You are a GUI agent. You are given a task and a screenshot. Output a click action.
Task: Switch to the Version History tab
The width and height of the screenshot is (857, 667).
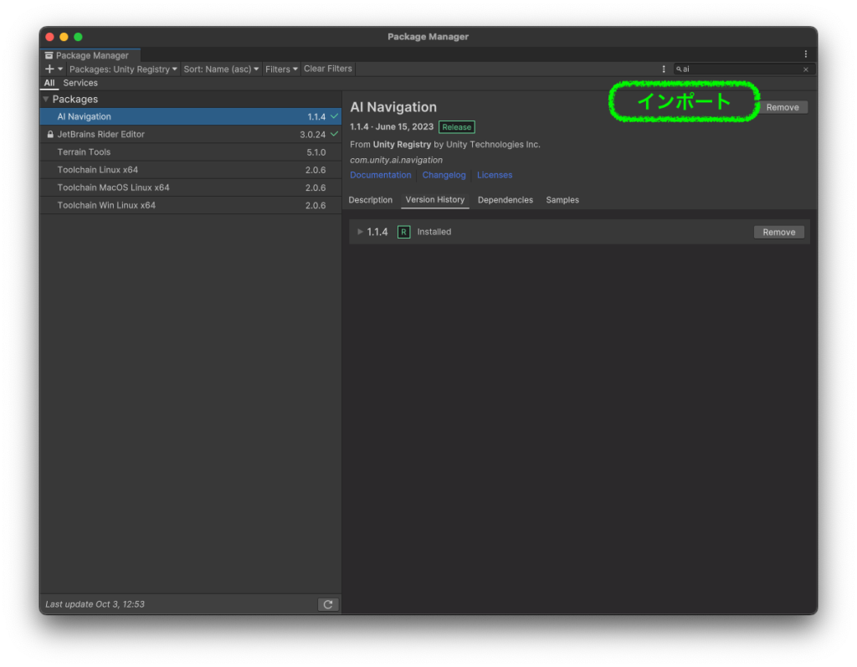pyautogui.click(x=435, y=200)
